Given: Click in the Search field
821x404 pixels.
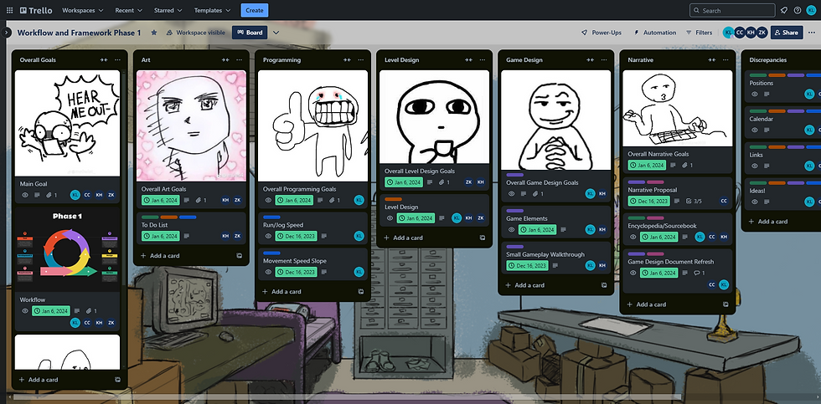Looking at the screenshot, I should (x=732, y=10).
